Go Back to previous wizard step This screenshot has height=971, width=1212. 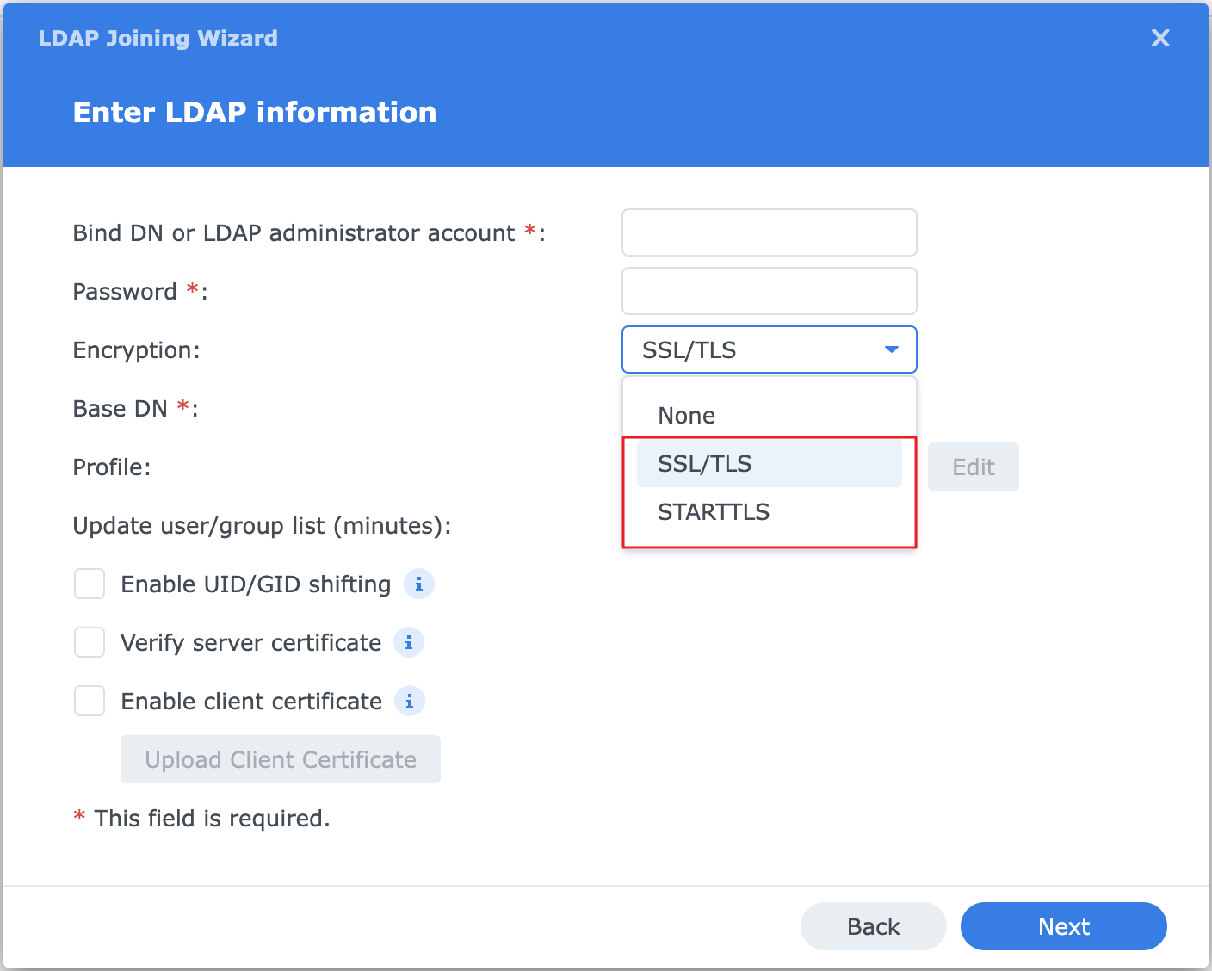(873, 926)
